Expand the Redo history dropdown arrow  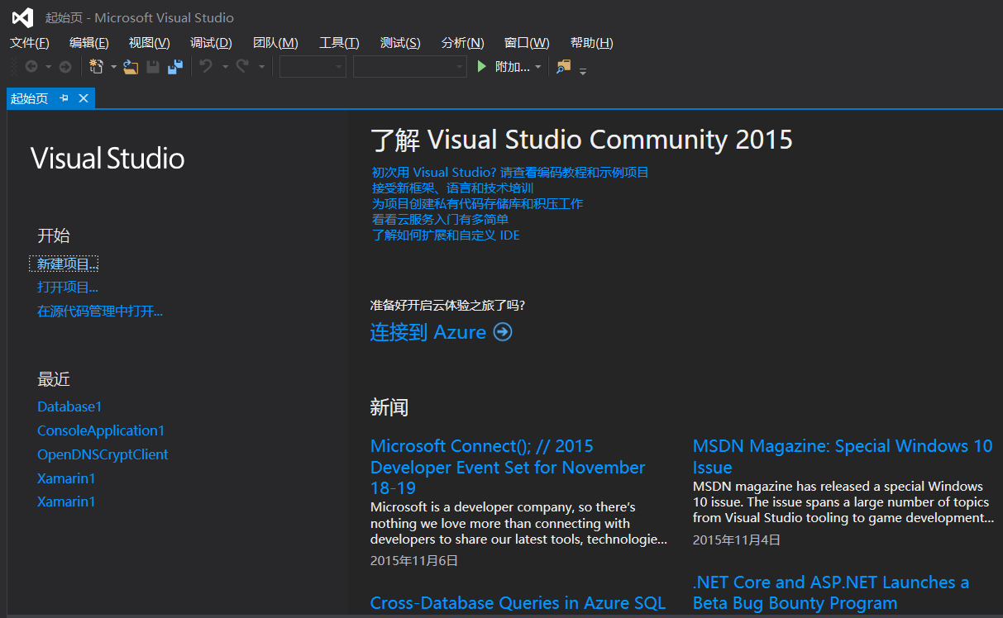(261, 67)
